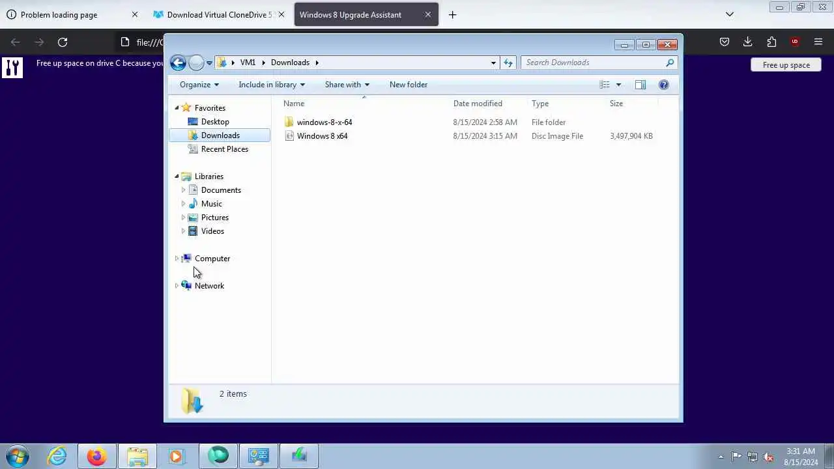Open the Firefox hamburger application menu
Screen dimensions: 834x469
coord(818,42)
